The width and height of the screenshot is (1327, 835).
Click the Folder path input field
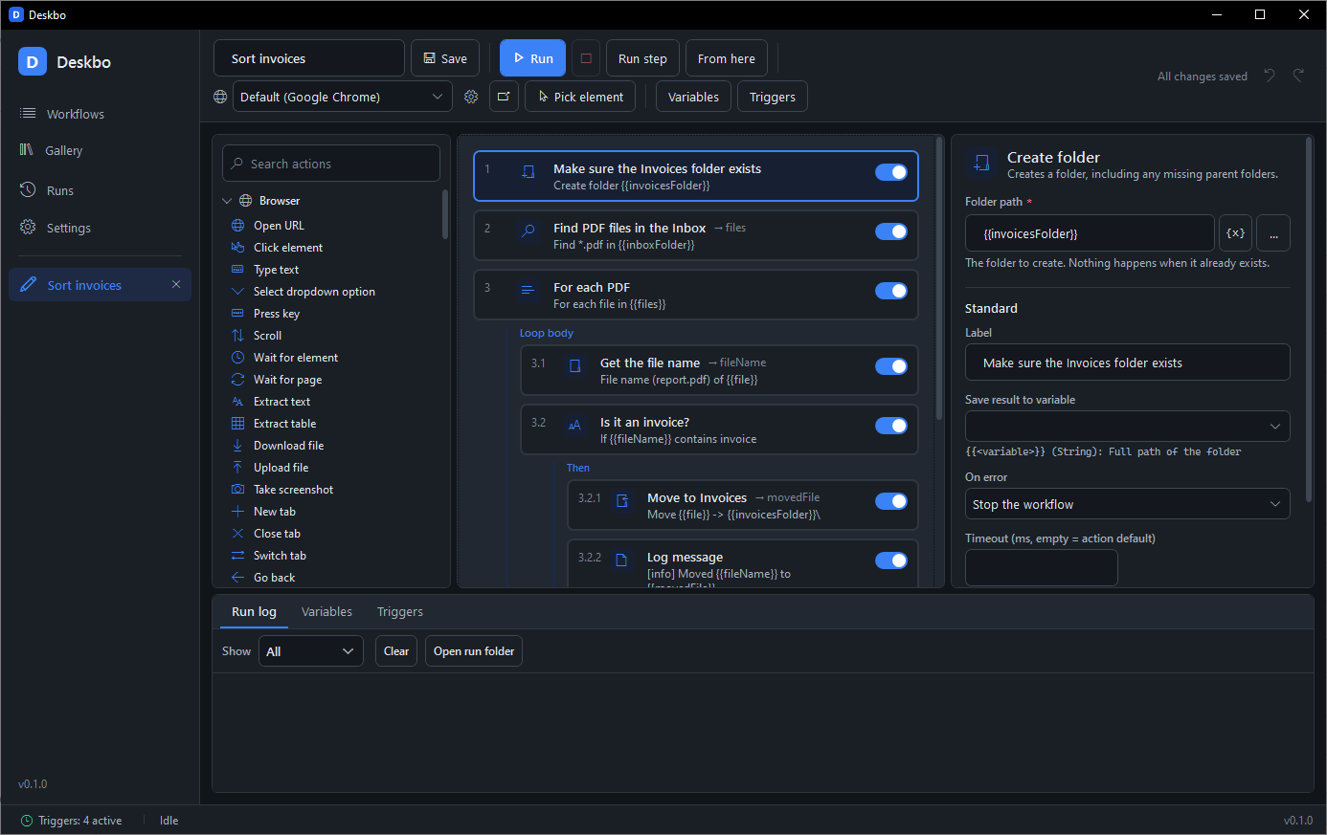1090,233
